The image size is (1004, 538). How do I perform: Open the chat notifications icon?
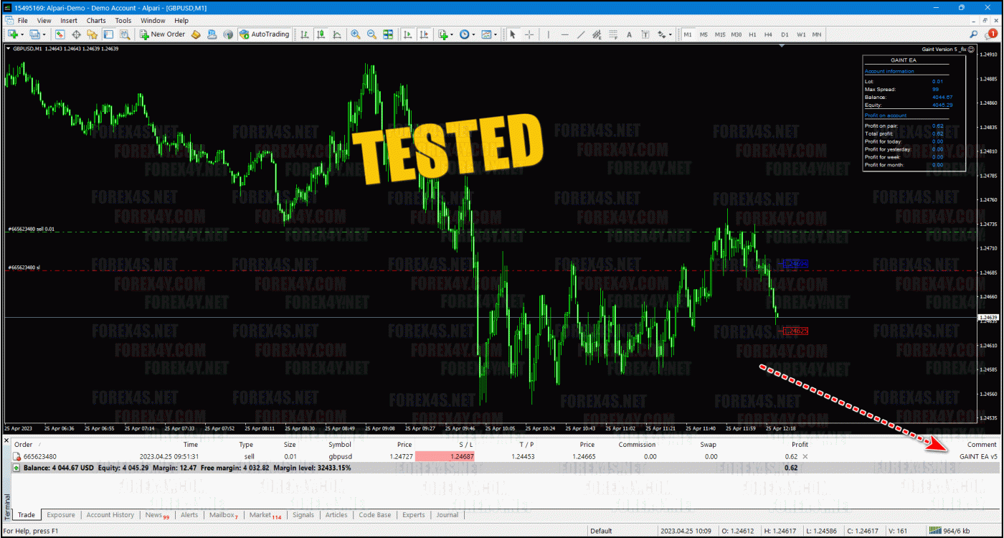coord(992,34)
